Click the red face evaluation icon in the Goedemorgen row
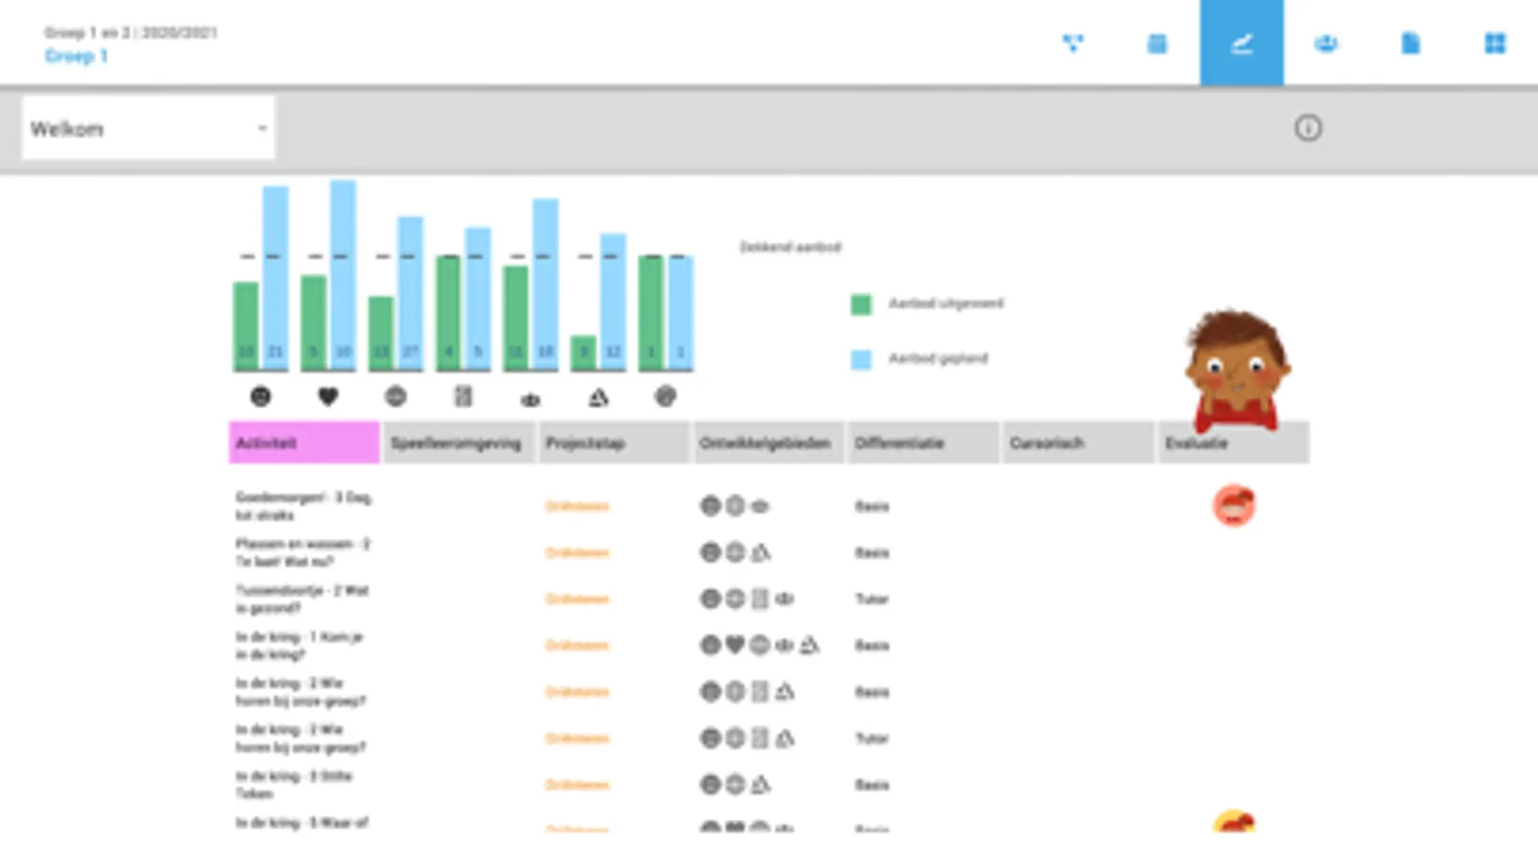 [1234, 505]
